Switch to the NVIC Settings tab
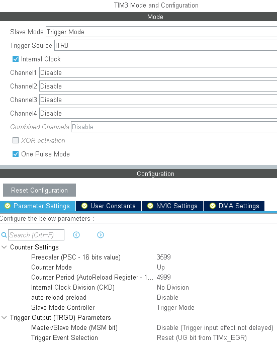277x347 pixels. (172, 206)
